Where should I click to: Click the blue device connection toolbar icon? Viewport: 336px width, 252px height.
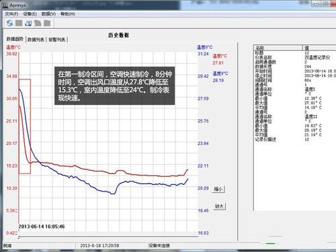[x=28, y=23]
